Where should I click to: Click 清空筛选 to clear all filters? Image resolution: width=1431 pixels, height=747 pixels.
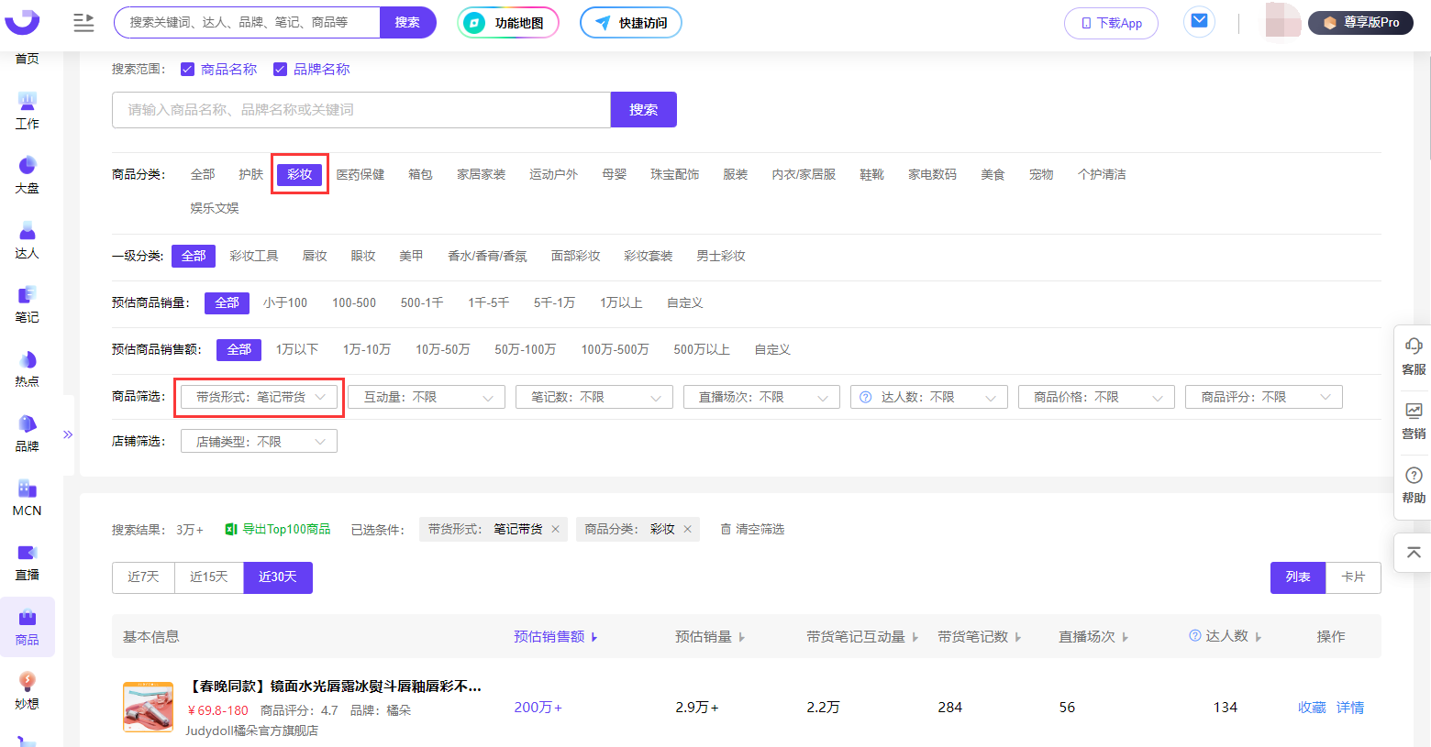point(751,529)
